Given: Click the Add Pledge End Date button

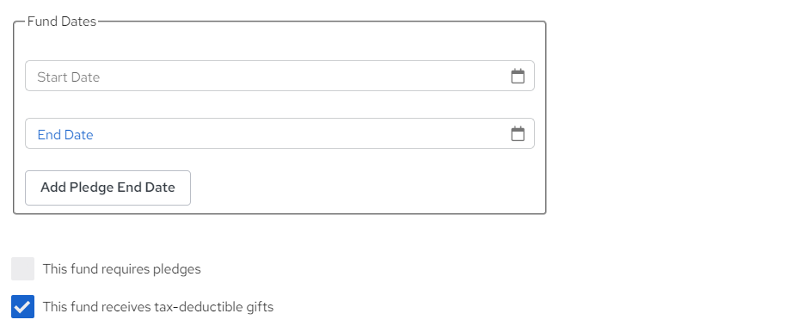Looking at the screenshot, I should [108, 188].
